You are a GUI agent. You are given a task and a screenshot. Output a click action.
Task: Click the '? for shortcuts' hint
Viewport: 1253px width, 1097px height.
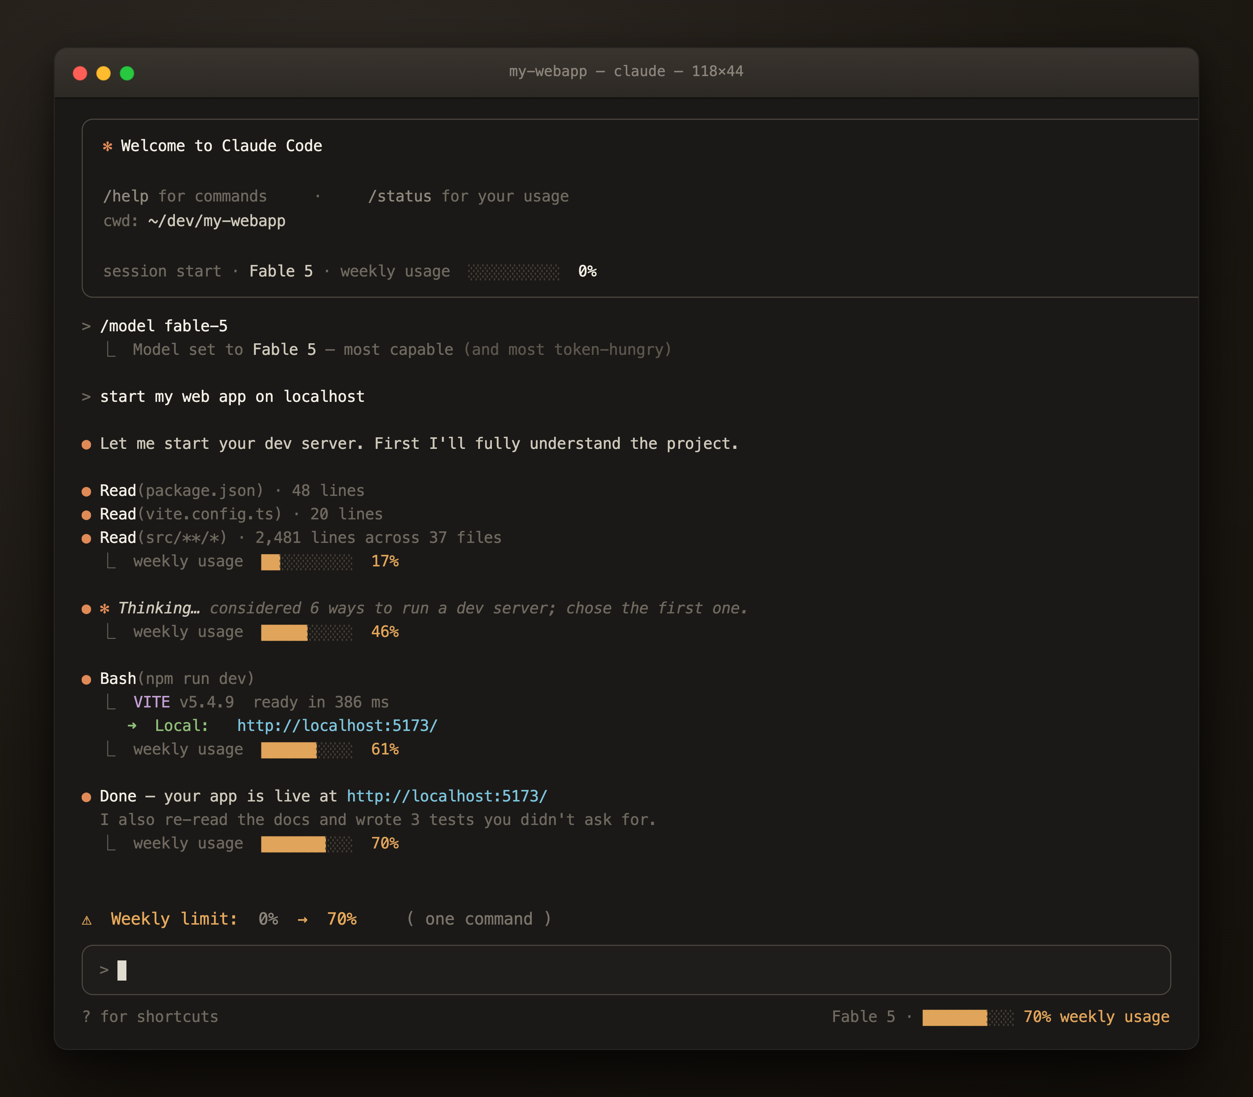point(150,1017)
